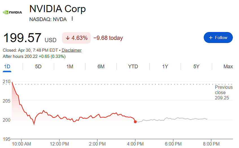Show the 6M chart range
Screen dimensions: 239x148
point(101,67)
